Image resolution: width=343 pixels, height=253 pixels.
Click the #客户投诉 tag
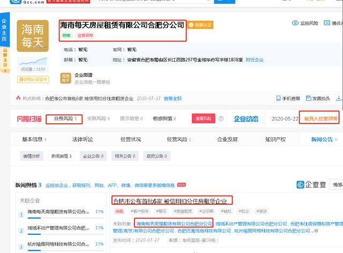(139, 211)
